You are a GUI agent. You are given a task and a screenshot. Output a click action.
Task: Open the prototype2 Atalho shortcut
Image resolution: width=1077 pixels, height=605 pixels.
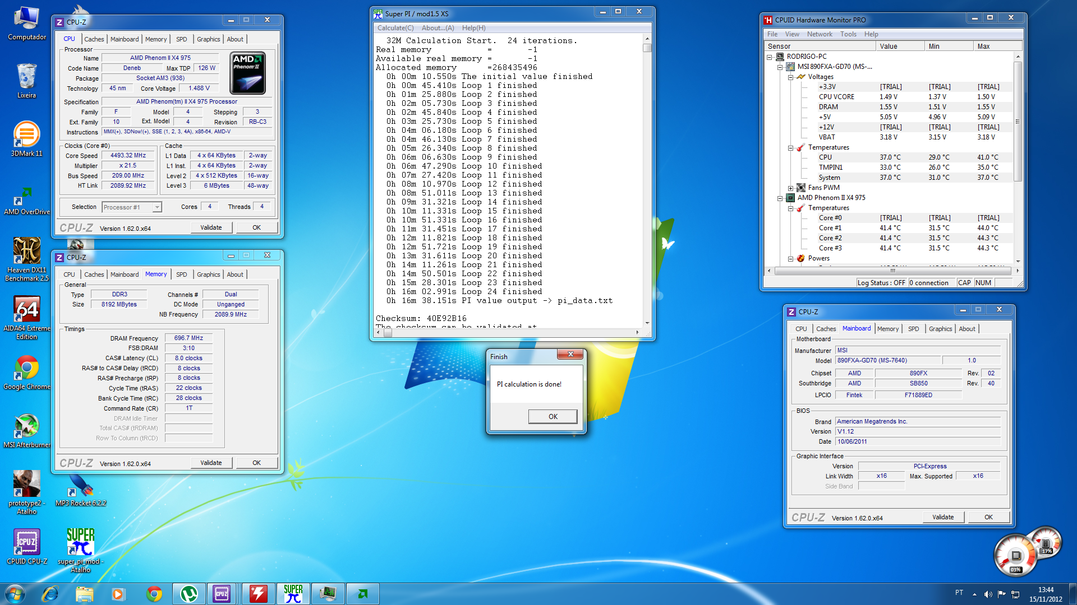tap(26, 492)
